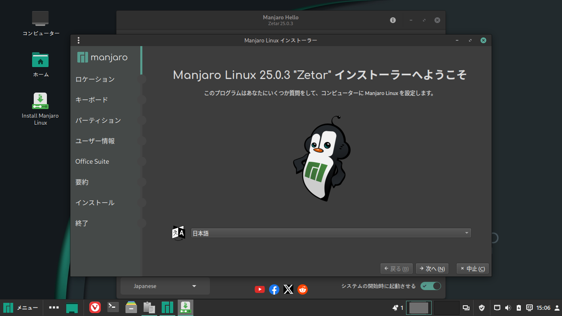Screen dimensions: 562x316
Task: Open the Reddit link in Manjaro Hello
Action: pyautogui.click(x=303, y=289)
